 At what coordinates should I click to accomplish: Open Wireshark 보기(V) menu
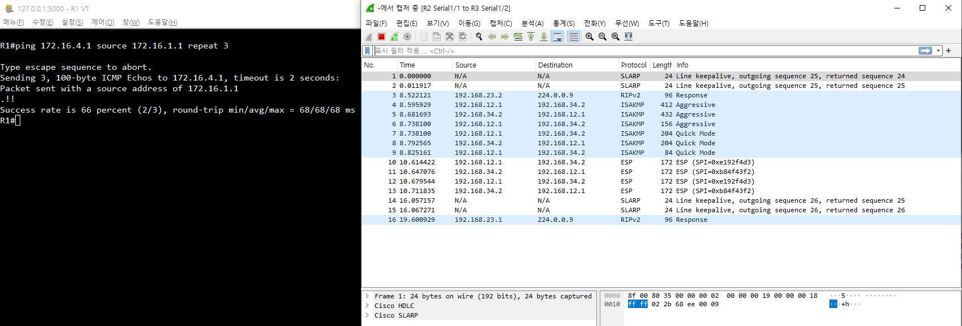[438, 23]
